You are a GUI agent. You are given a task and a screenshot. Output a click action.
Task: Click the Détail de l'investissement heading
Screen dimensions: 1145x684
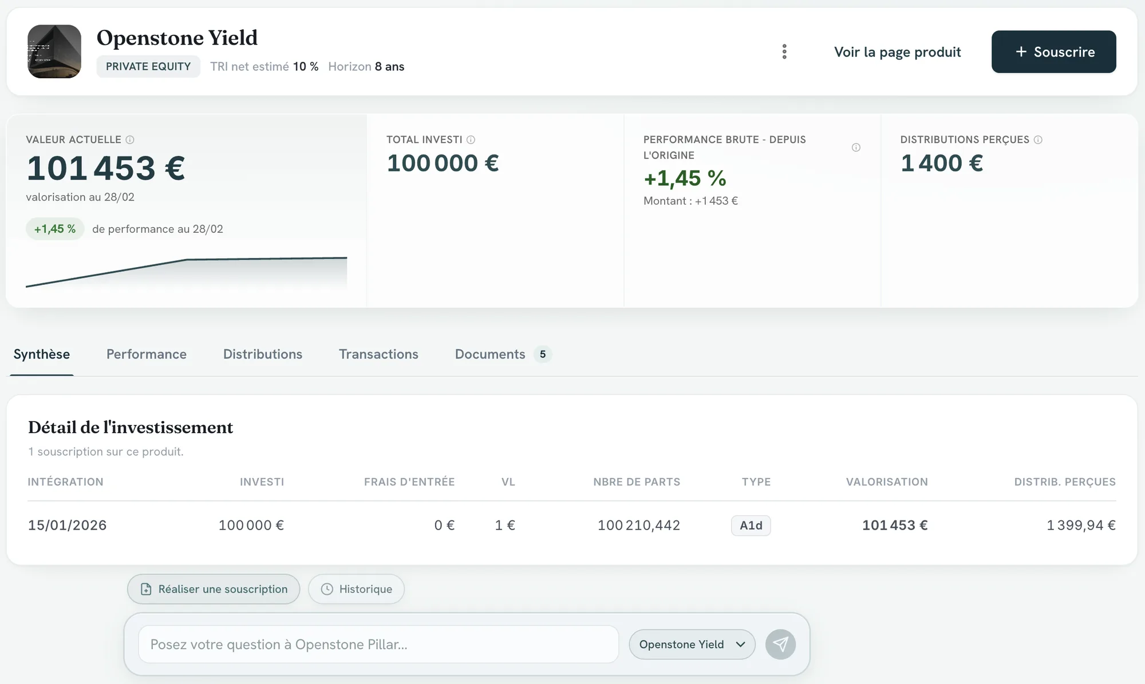click(x=131, y=427)
